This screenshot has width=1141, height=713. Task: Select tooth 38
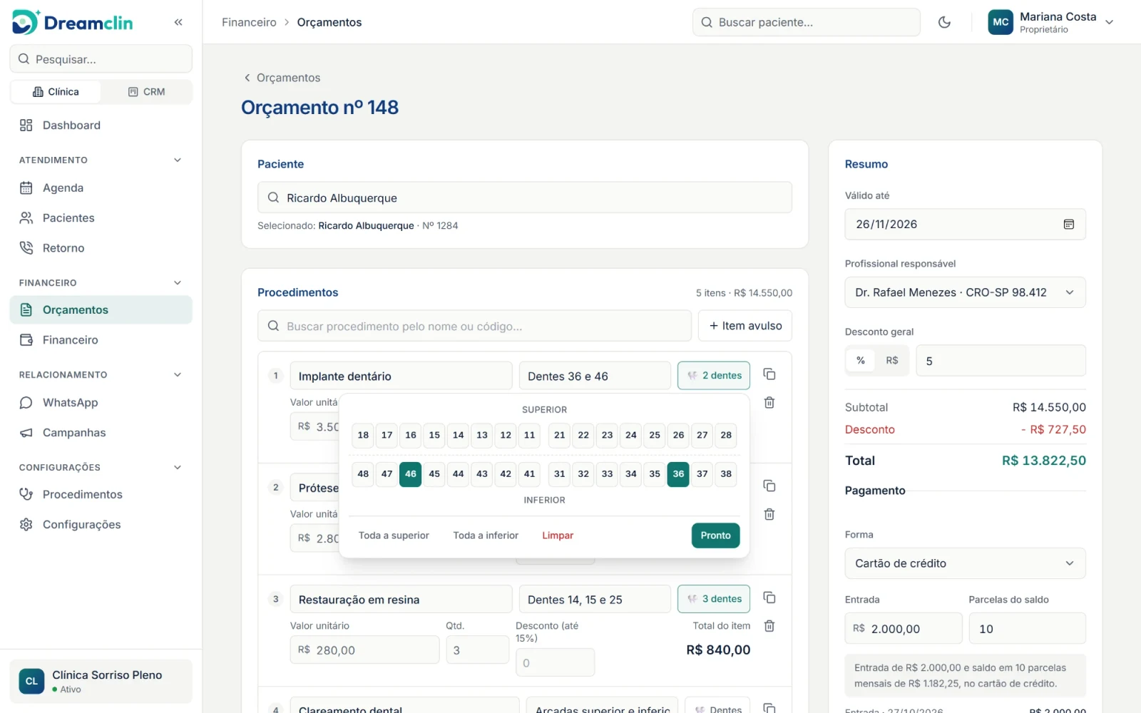coord(726,474)
